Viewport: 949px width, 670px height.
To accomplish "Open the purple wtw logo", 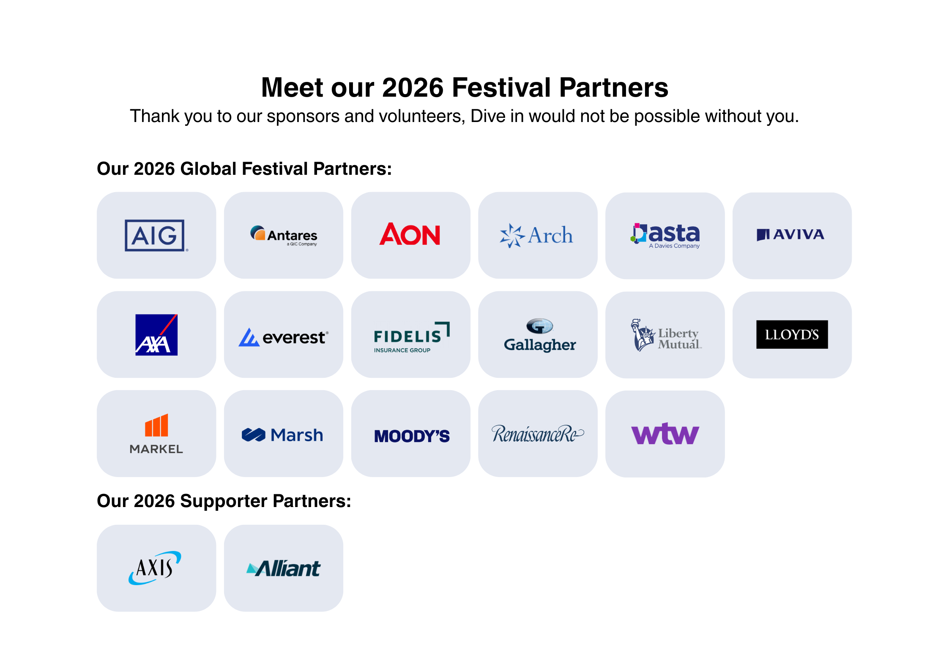I will pyautogui.click(x=665, y=434).
